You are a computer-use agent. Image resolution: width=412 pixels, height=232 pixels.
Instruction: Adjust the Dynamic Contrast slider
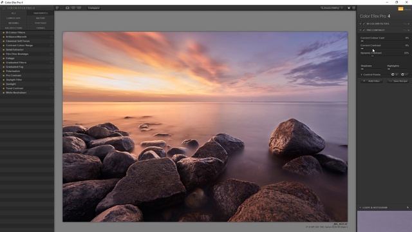[x=385, y=56]
